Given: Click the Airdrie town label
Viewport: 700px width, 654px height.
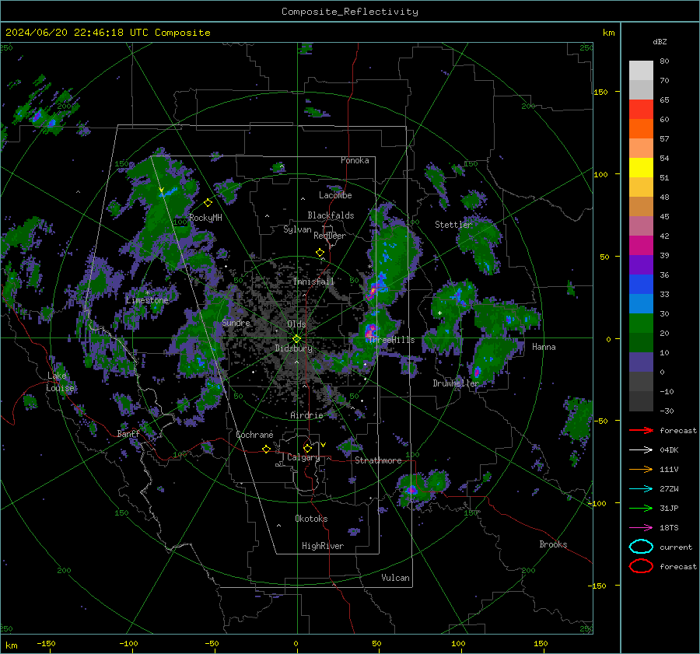Looking at the screenshot, I should pyautogui.click(x=306, y=415).
